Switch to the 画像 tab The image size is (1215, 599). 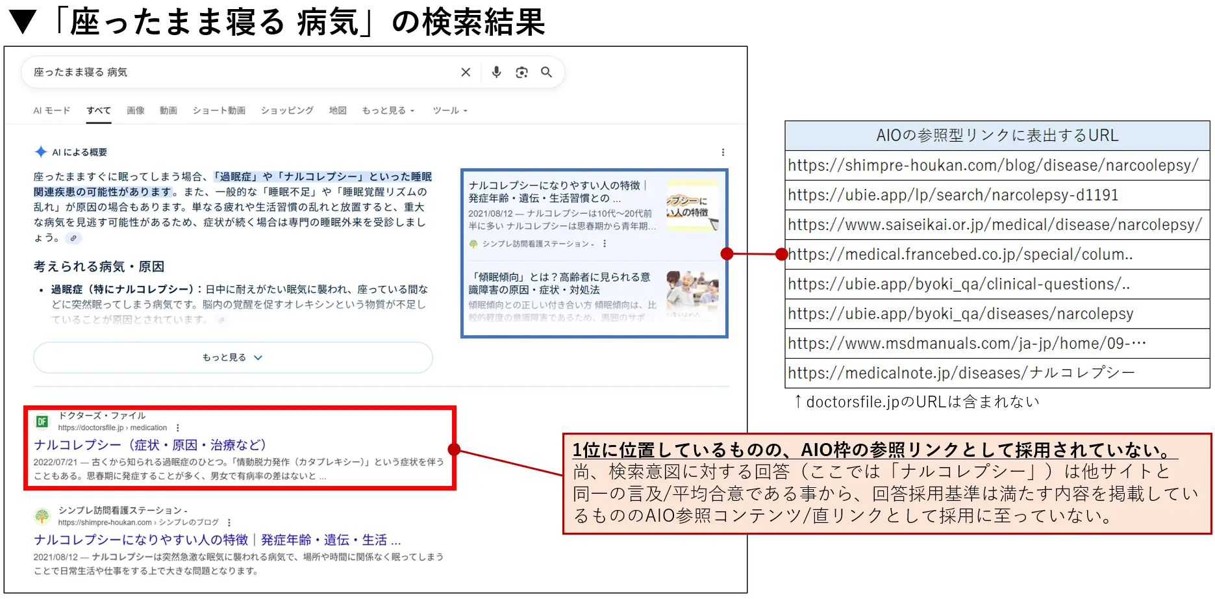[x=136, y=110]
